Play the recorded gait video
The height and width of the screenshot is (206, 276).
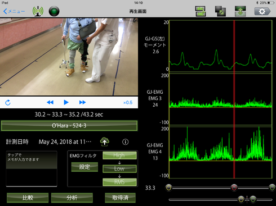(x=66, y=102)
